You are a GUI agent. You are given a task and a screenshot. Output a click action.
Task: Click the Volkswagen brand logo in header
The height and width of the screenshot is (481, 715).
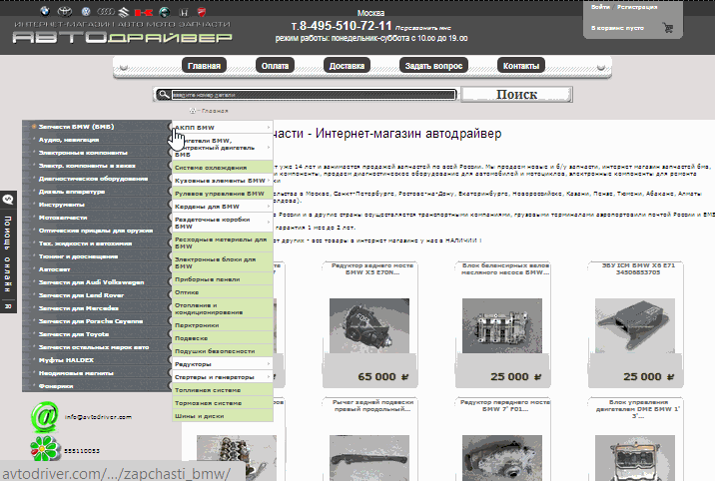[86, 12]
